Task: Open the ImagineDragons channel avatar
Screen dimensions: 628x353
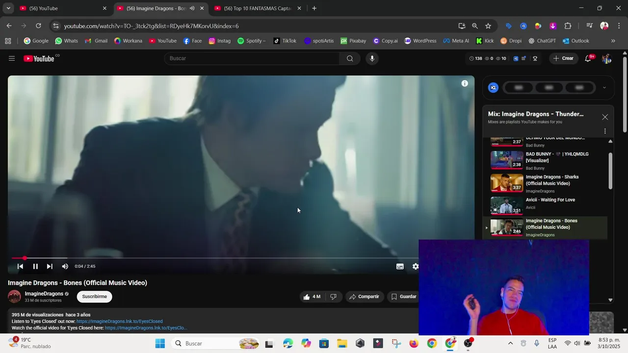Action: point(14,297)
